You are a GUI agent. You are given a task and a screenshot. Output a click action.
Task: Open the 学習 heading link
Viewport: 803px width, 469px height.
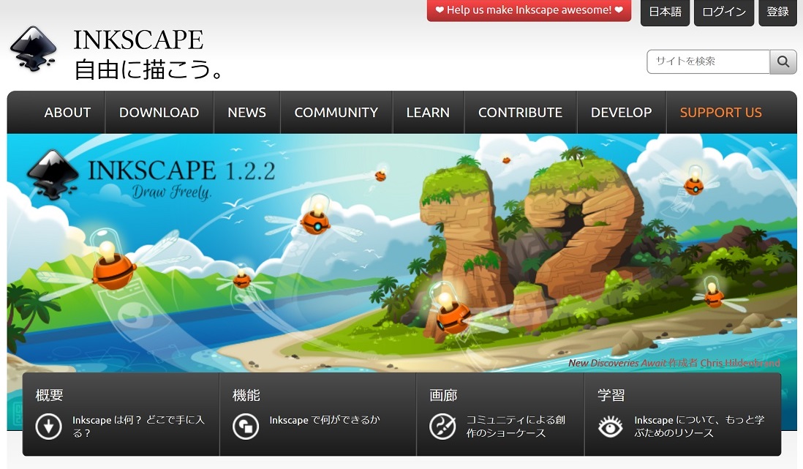[x=611, y=395]
